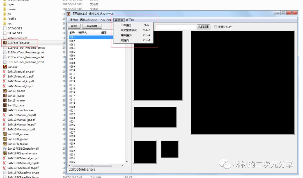Click the San13PK_tc.exe icon
The height and width of the screenshot is (178, 303).
click(x=5, y=144)
